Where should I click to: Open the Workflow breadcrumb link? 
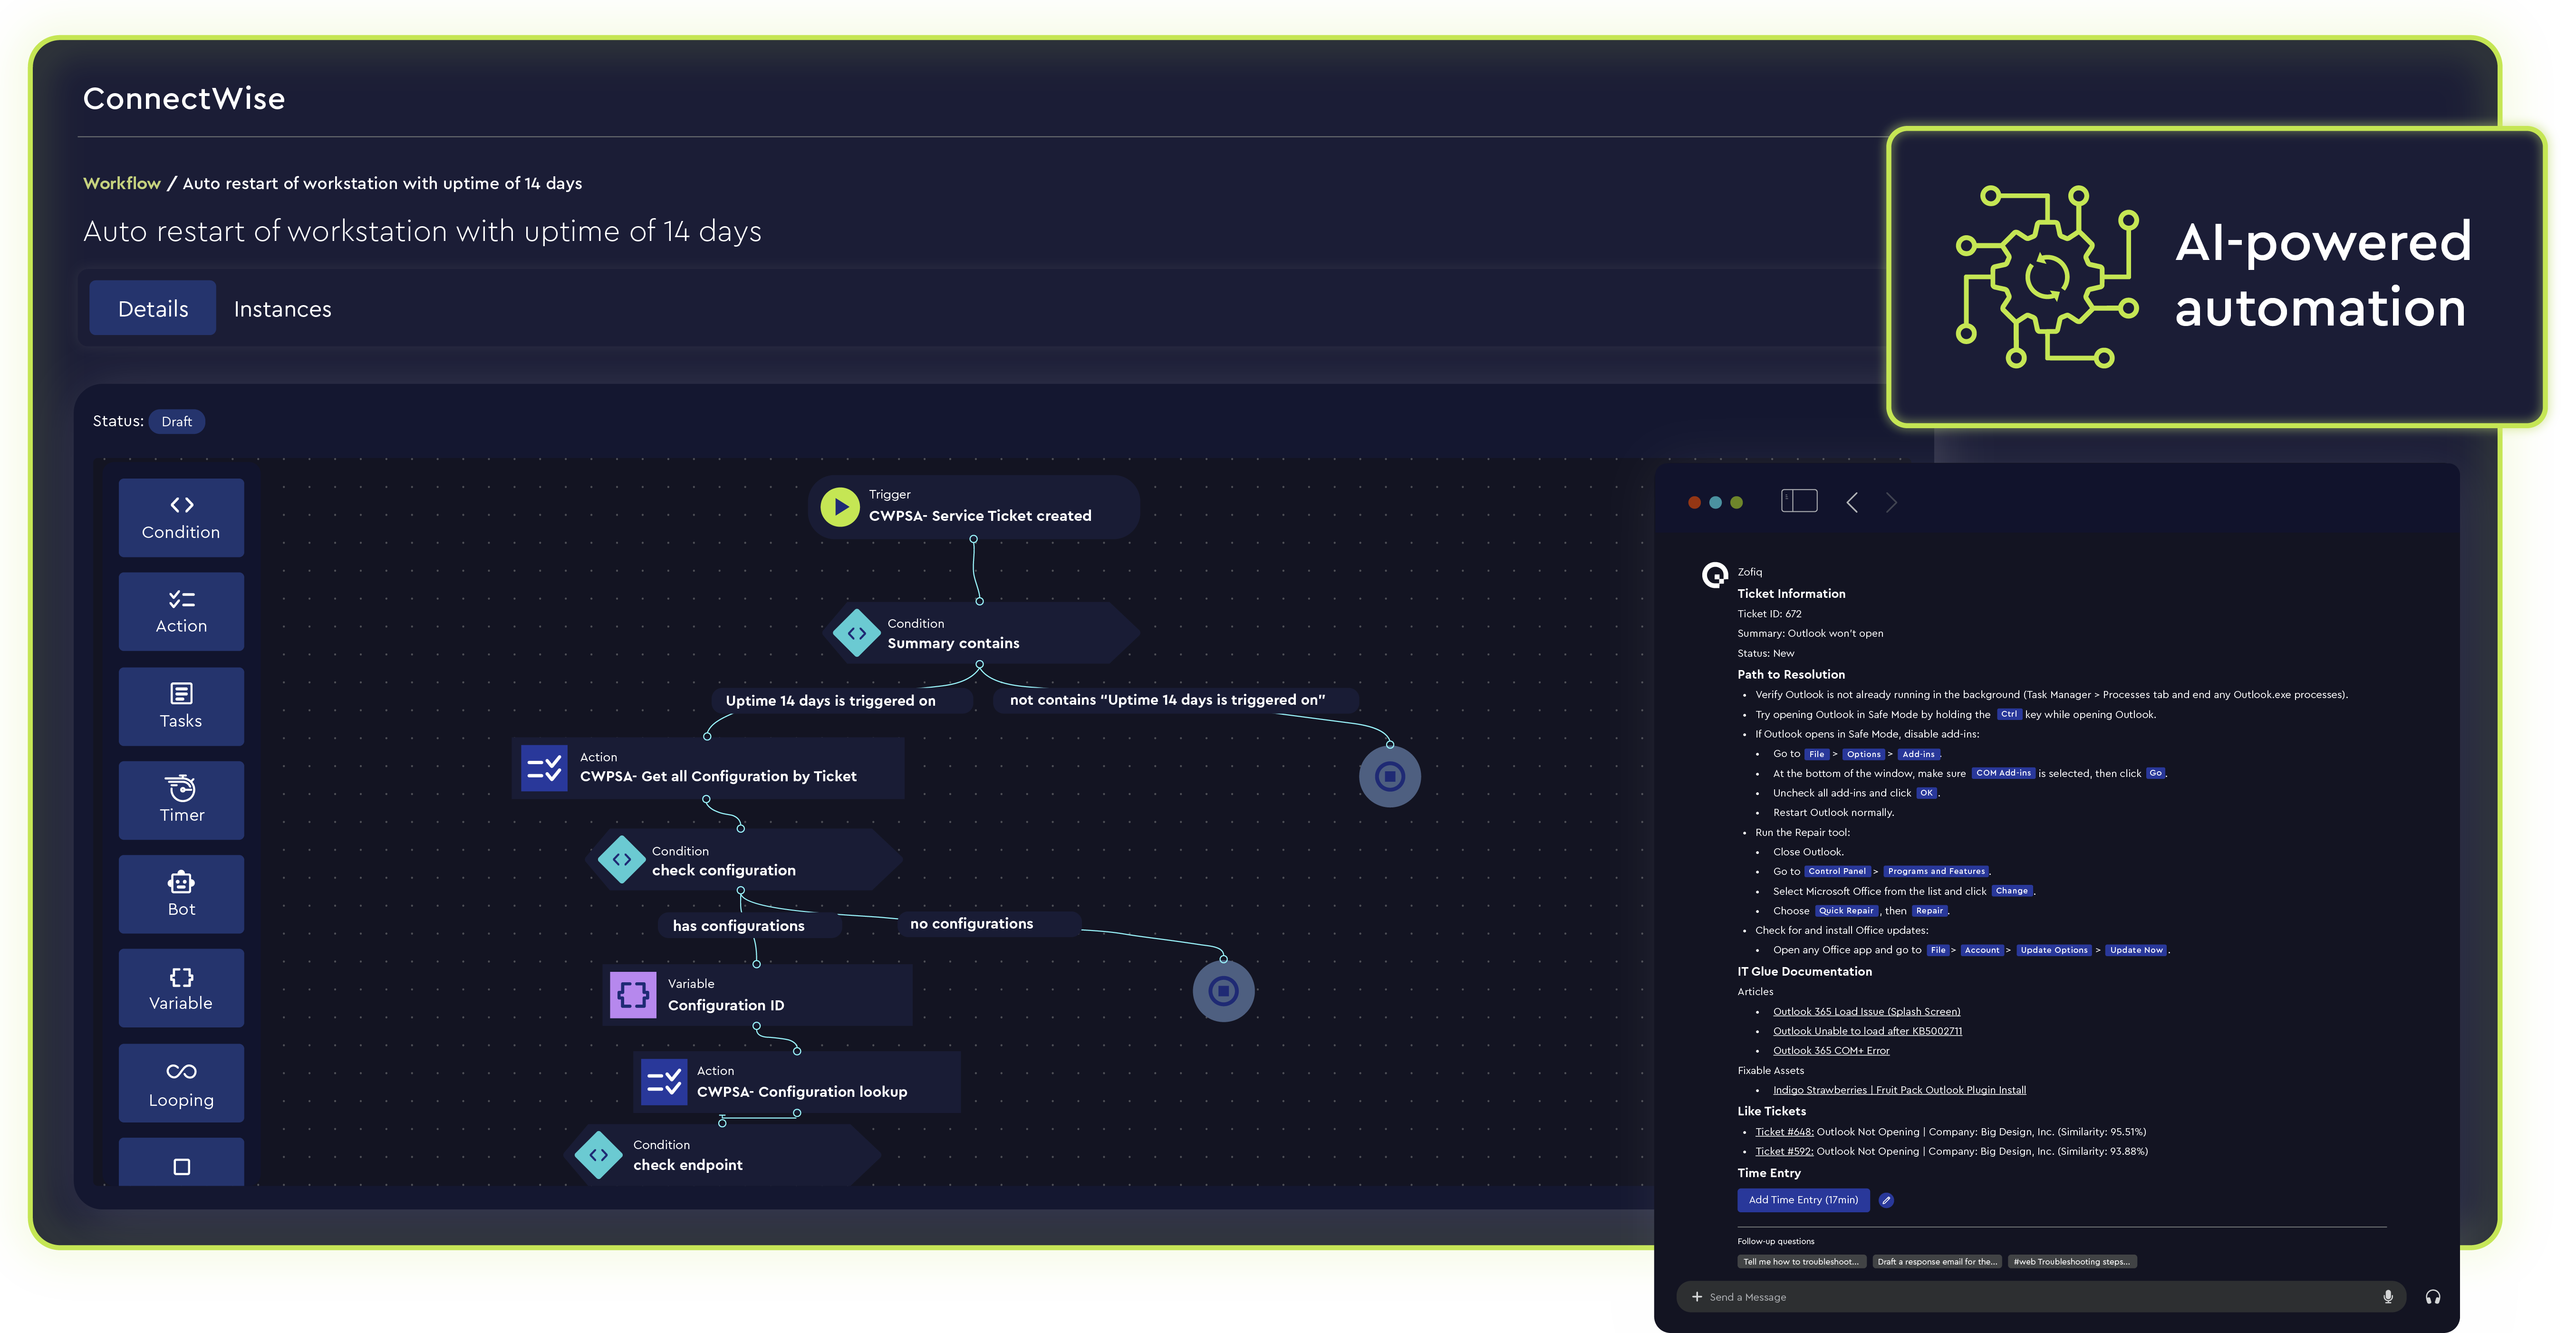coord(121,183)
